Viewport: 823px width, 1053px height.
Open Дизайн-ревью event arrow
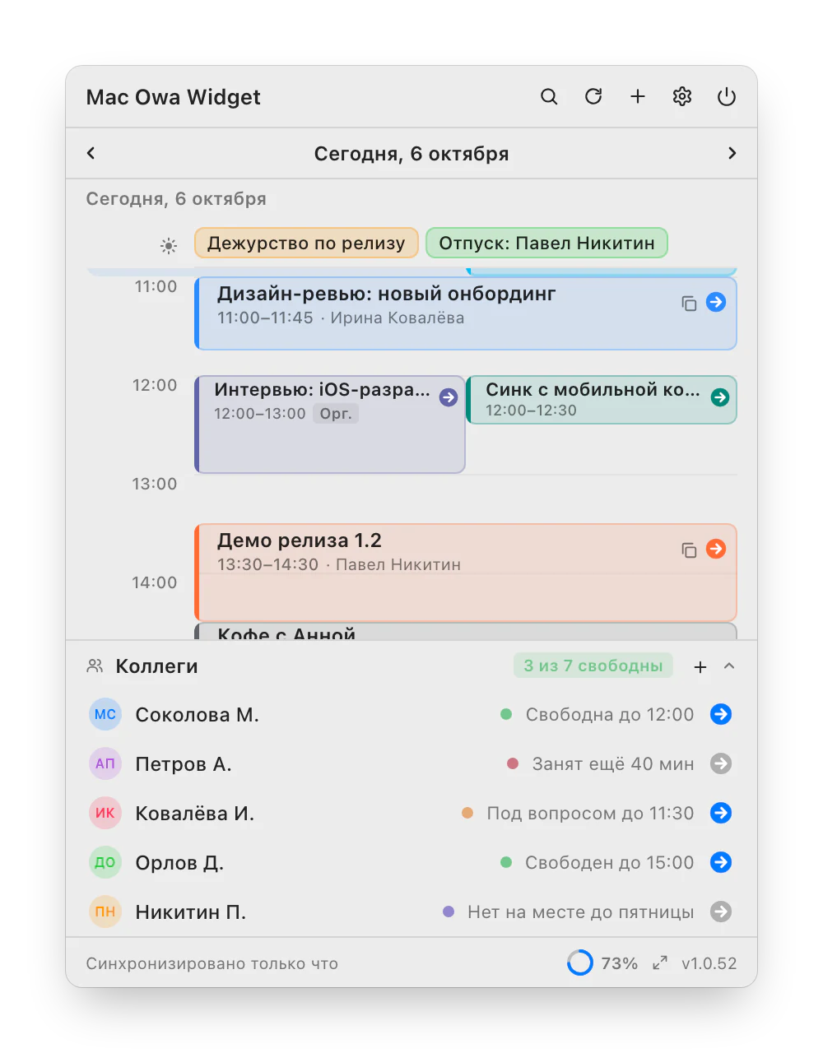coord(716,302)
